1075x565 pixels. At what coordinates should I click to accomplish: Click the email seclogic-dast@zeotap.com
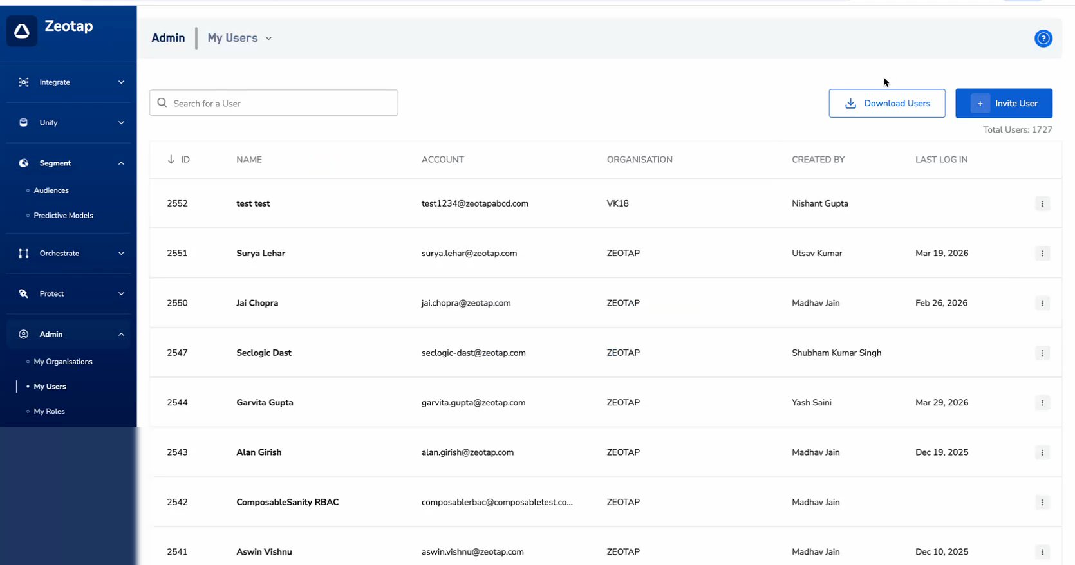click(474, 353)
